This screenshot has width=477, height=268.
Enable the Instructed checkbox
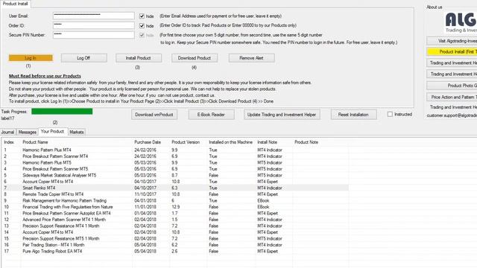390,114
